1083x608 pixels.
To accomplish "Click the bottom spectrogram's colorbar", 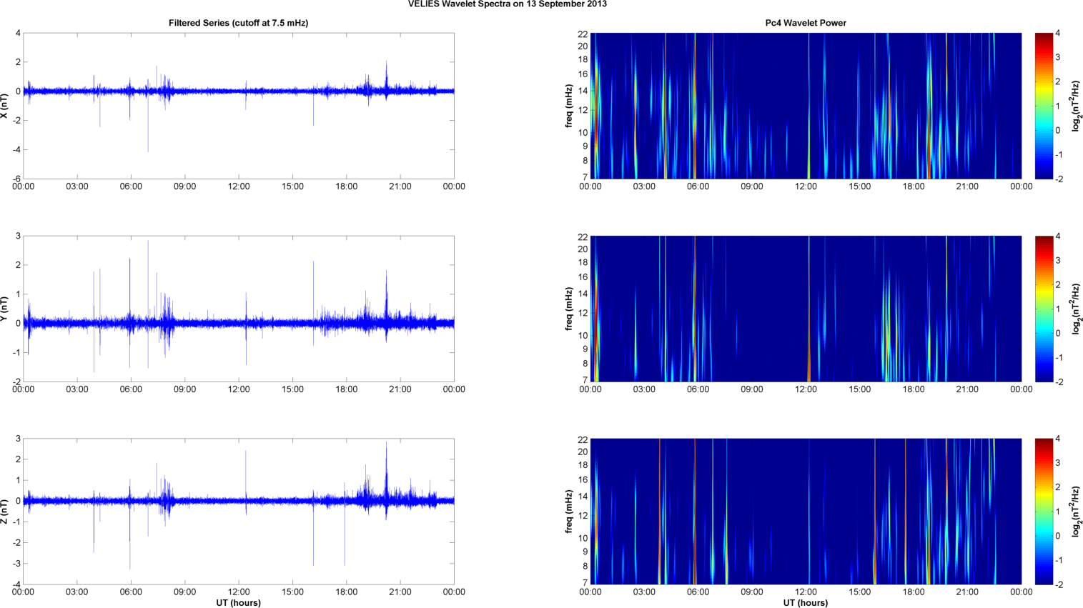I will tap(1044, 512).
